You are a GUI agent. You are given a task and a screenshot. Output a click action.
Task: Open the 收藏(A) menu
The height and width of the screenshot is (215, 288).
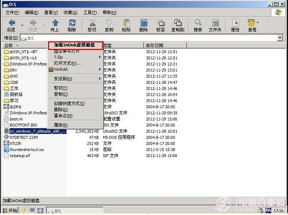click(70, 12)
